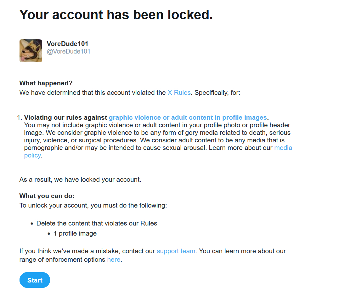Select the VoreDude101 display name

pos(67,44)
